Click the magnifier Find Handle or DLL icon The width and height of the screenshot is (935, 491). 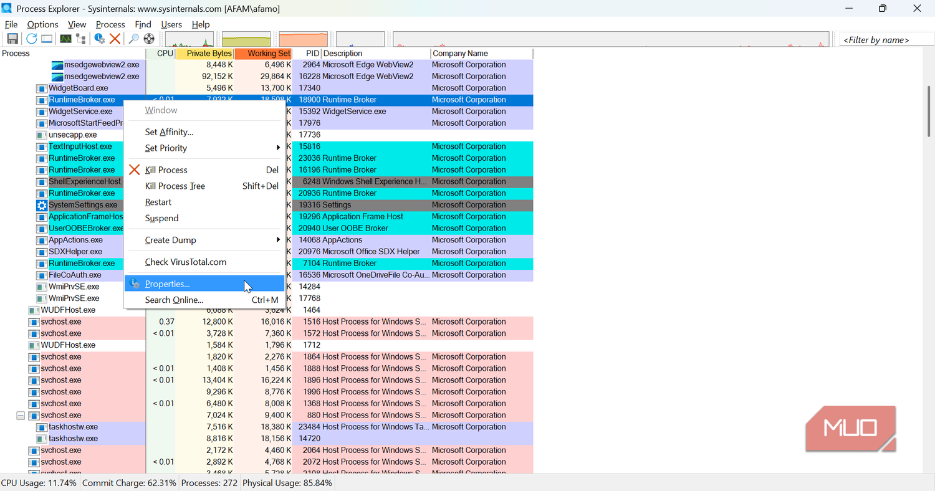(x=133, y=39)
